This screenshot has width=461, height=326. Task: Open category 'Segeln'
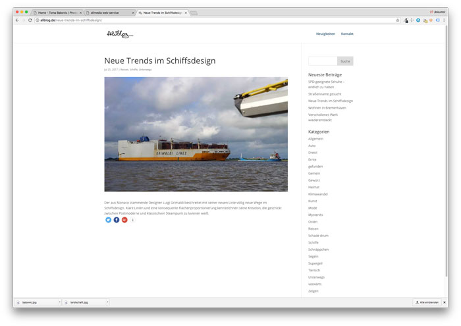pyautogui.click(x=313, y=257)
